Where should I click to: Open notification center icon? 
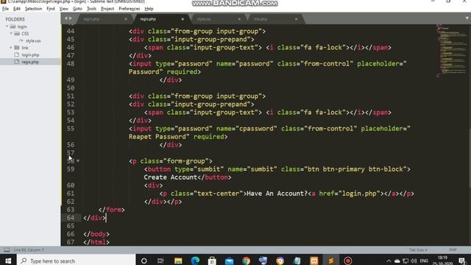[x=462, y=261]
